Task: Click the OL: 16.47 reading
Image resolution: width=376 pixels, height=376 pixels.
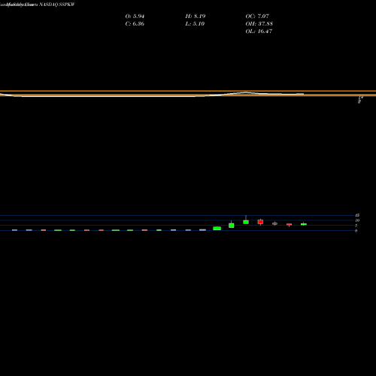Action: click(x=259, y=32)
